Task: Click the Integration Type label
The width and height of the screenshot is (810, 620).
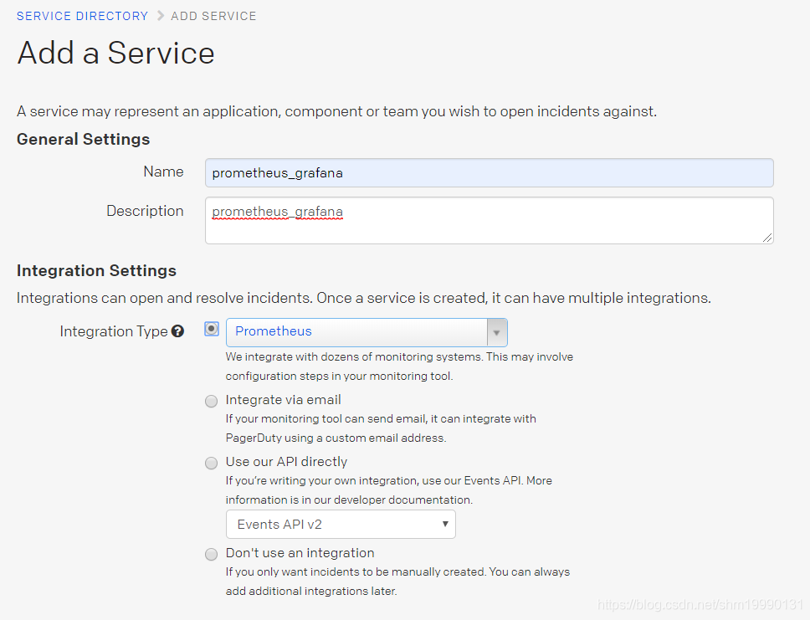Action: pos(114,331)
